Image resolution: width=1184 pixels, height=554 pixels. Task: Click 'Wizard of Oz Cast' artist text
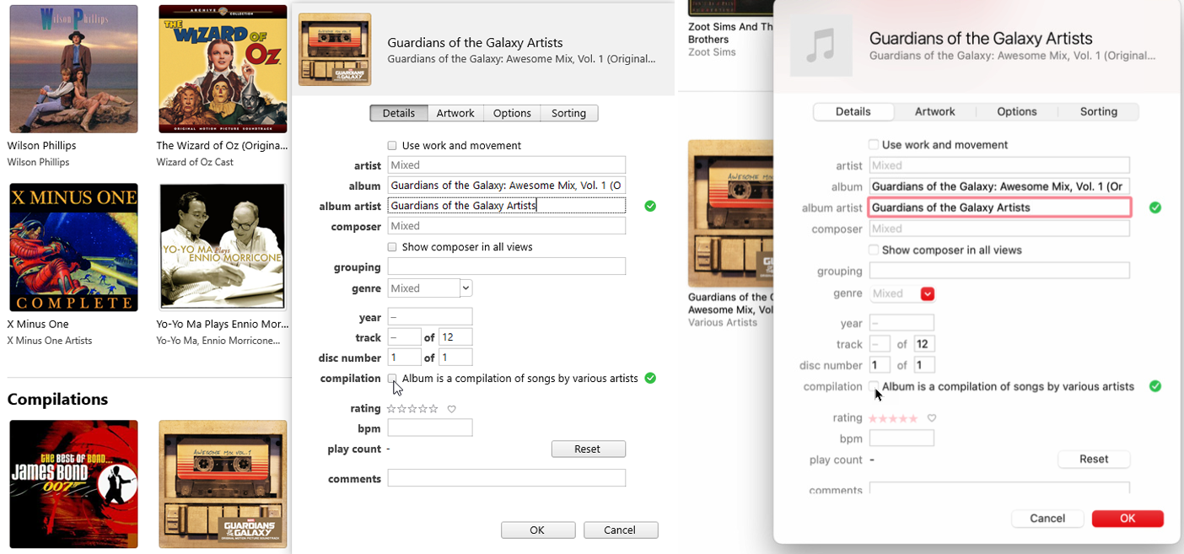195,162
